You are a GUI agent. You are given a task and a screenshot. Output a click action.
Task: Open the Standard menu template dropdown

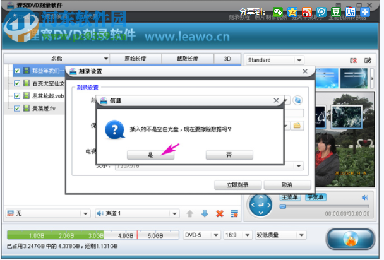point(299,60)
